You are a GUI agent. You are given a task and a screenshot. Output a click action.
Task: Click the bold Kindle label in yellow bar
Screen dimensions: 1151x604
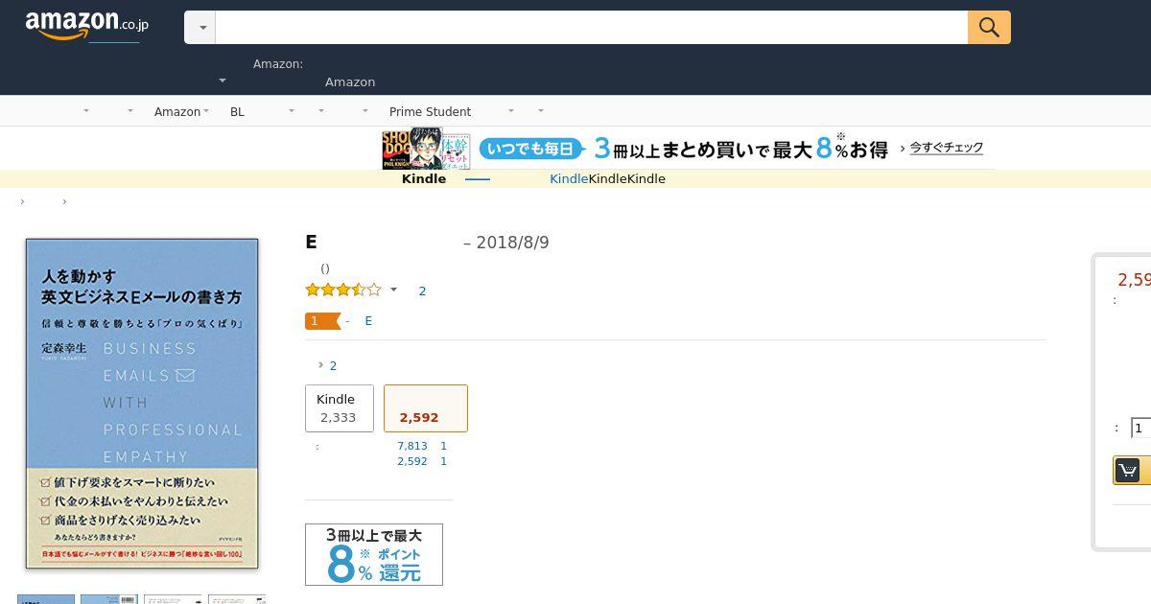point(424,178)
